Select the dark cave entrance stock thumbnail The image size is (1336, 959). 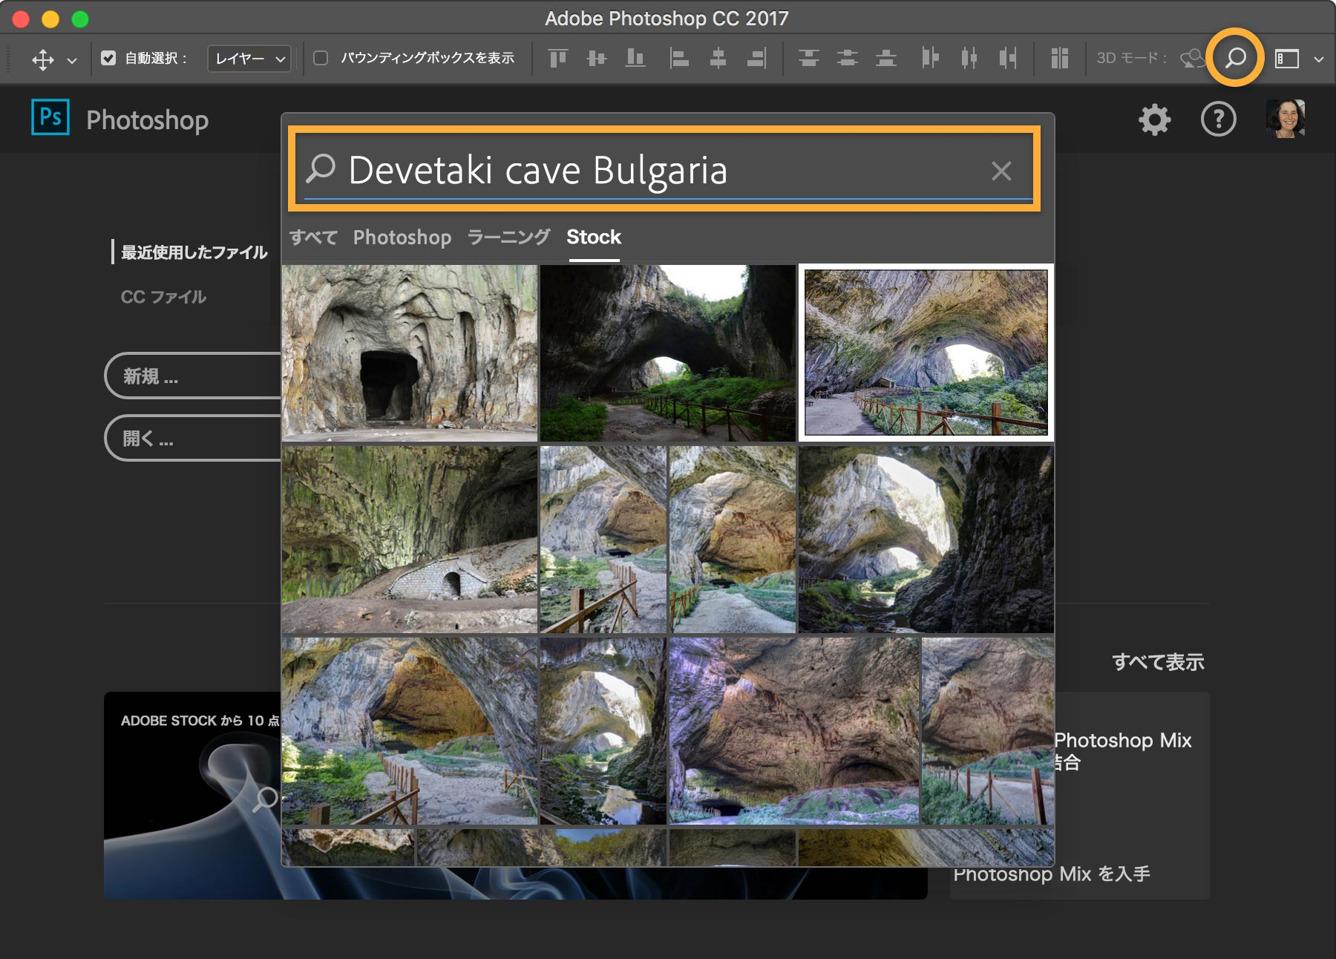tap(409, 353)
